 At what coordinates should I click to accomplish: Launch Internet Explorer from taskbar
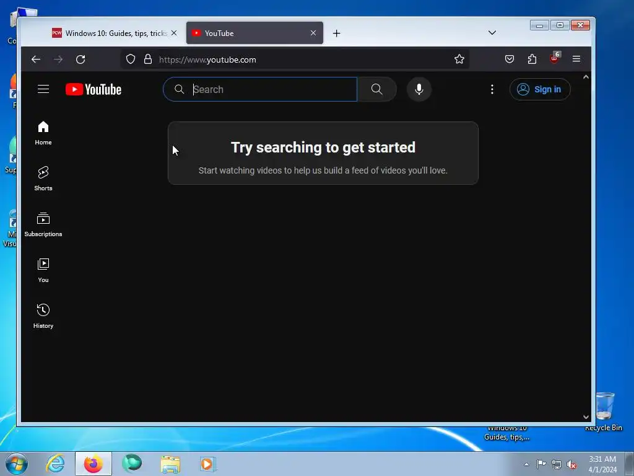tap(55, 464)
